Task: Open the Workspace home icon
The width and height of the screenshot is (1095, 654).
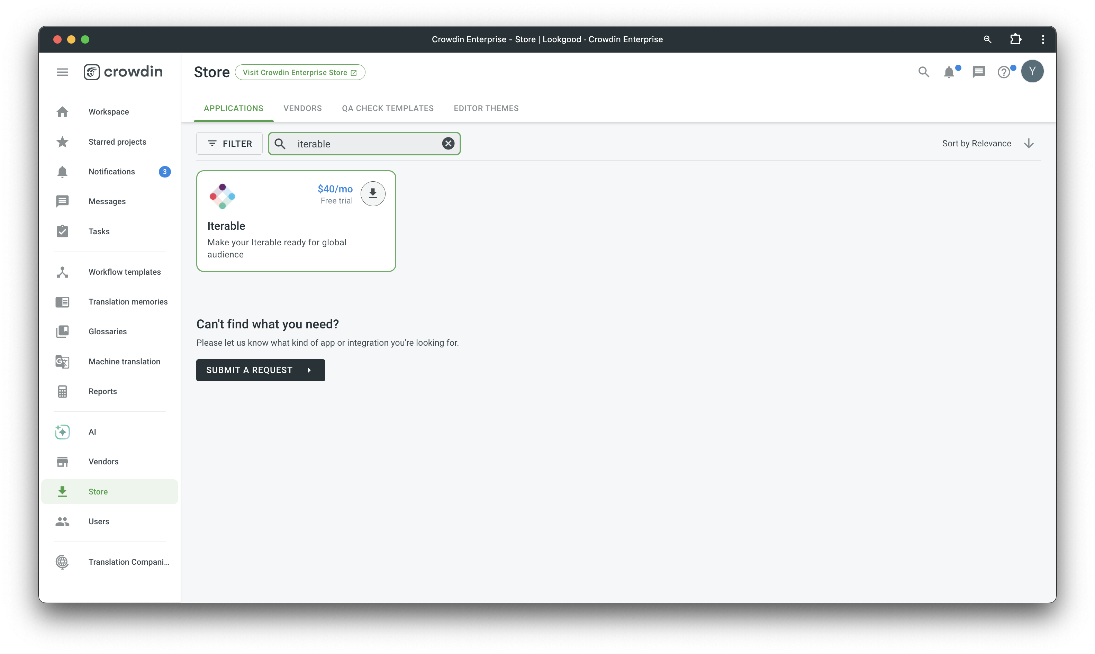Action: [62, 112]
